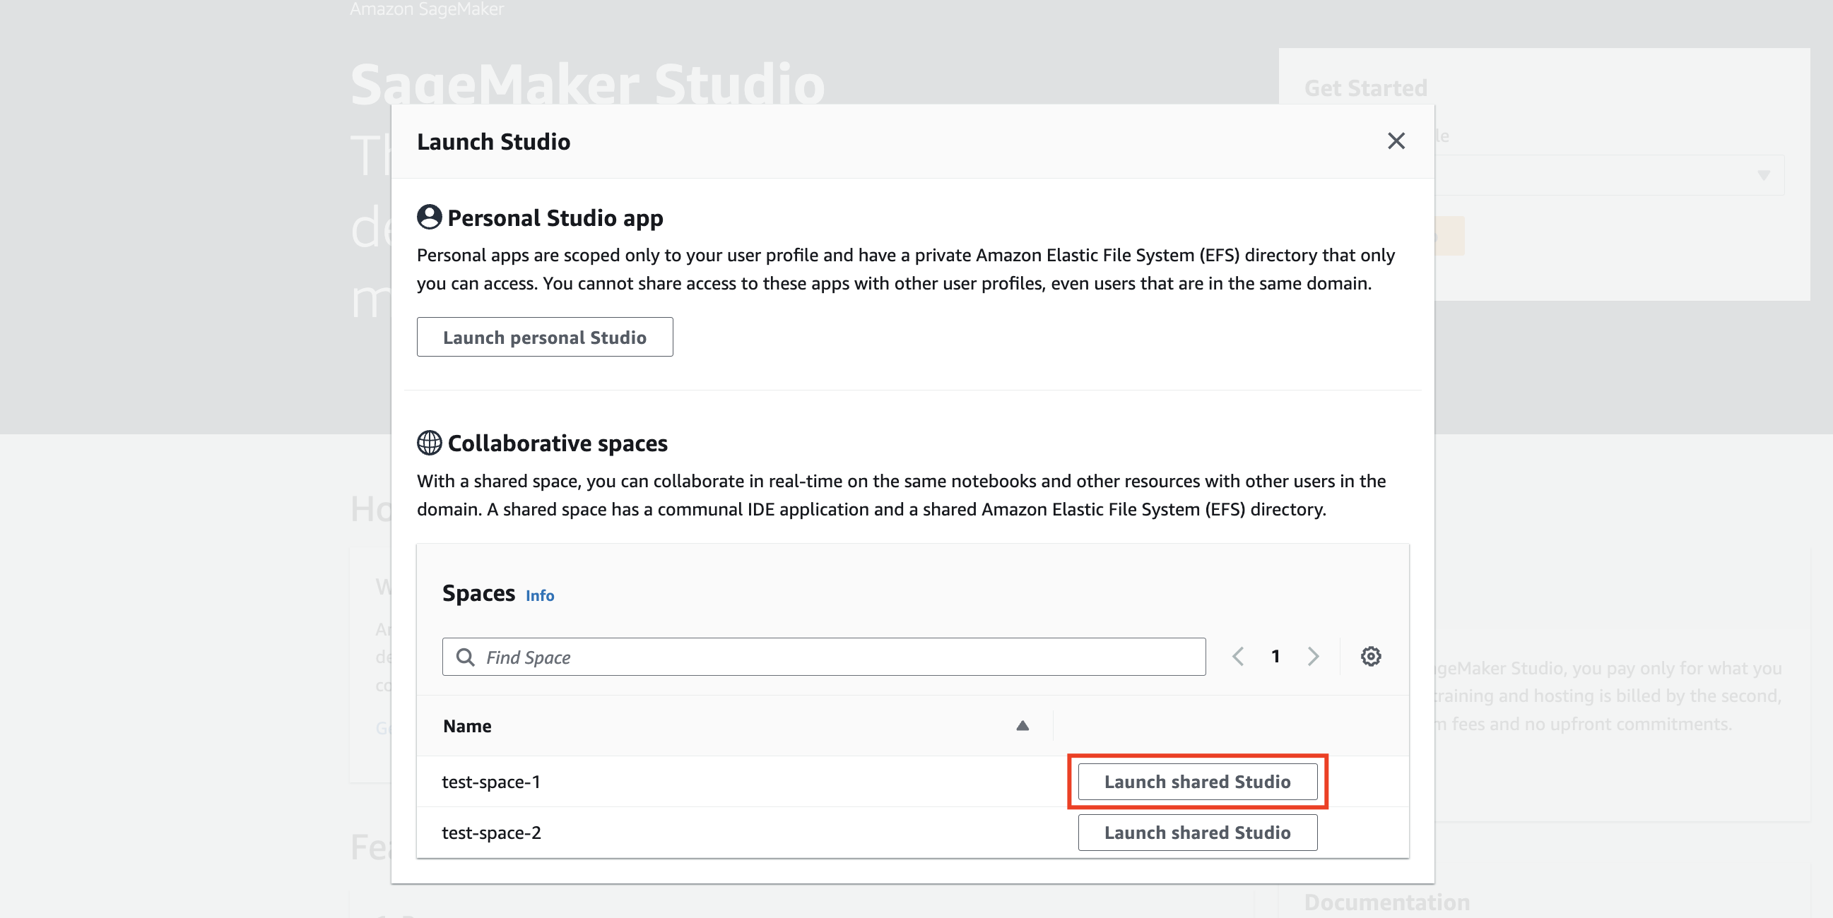The height and width of the screenshot is (918, 1833).
Task: Select test-space-2 row name
Action: (x=491, y=833)
